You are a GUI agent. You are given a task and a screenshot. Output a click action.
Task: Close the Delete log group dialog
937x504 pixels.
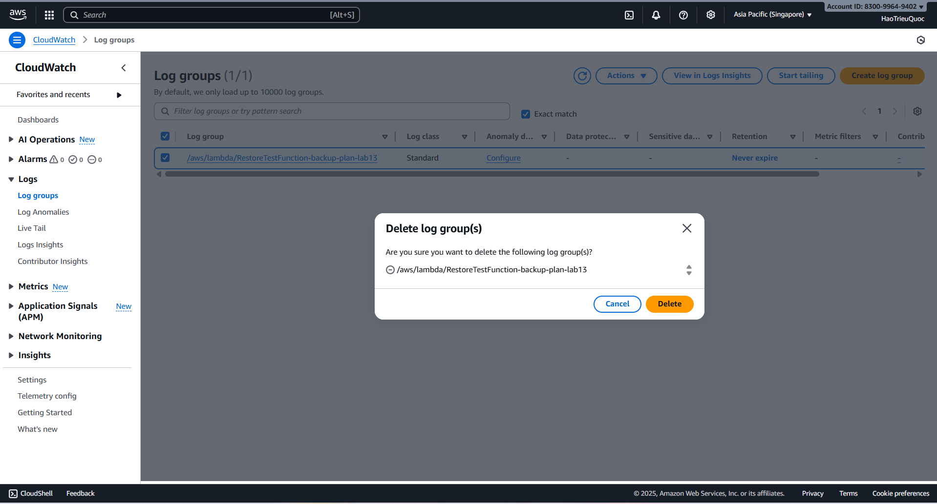pyautogui.click(x=686, y=228)
